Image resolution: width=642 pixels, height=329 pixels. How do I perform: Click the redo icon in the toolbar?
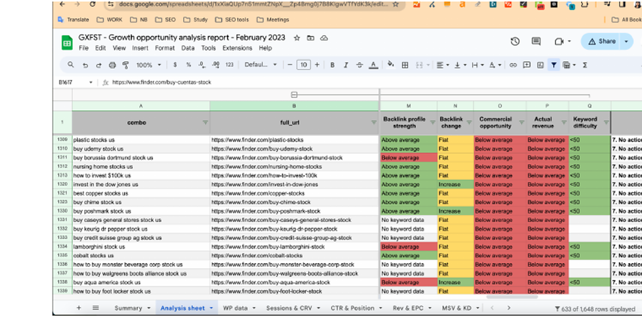[98, 65]
